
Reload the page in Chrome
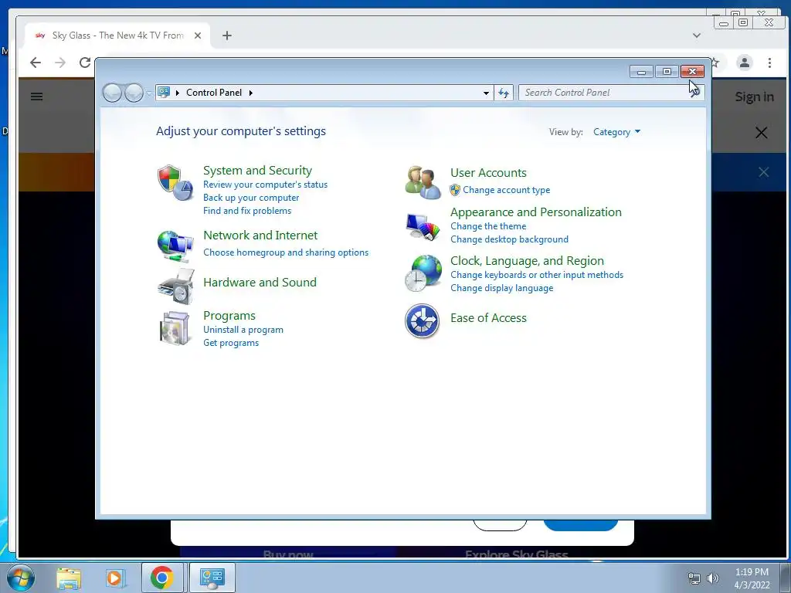(85, 63)
